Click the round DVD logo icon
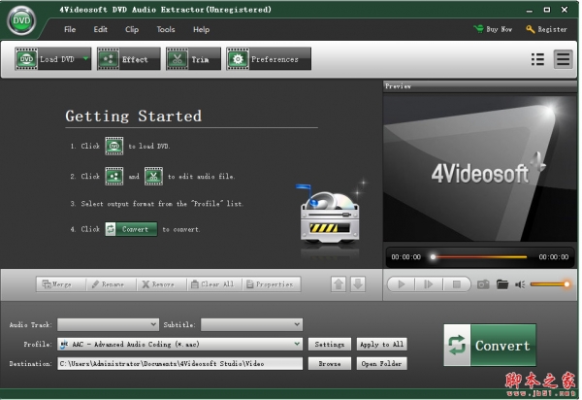582x400 pixels. tap(21, 20)
